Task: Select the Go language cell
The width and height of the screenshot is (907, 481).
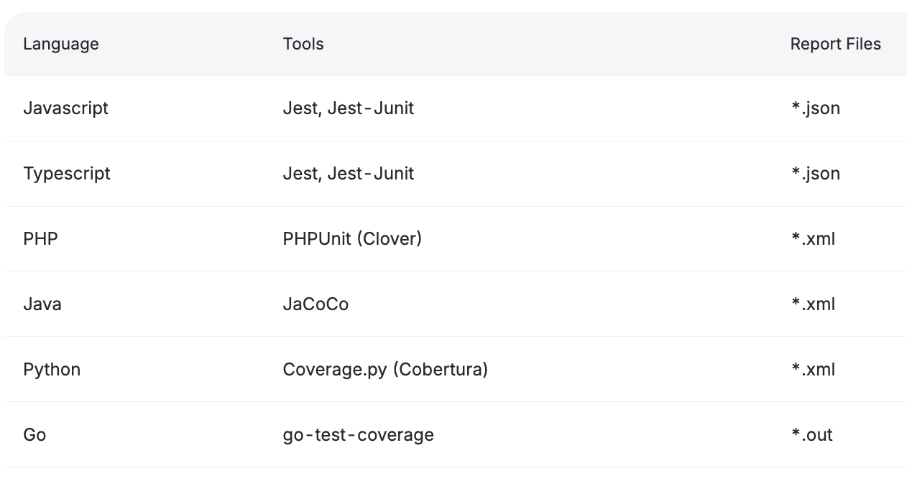Action: click(x=34, y=434)
